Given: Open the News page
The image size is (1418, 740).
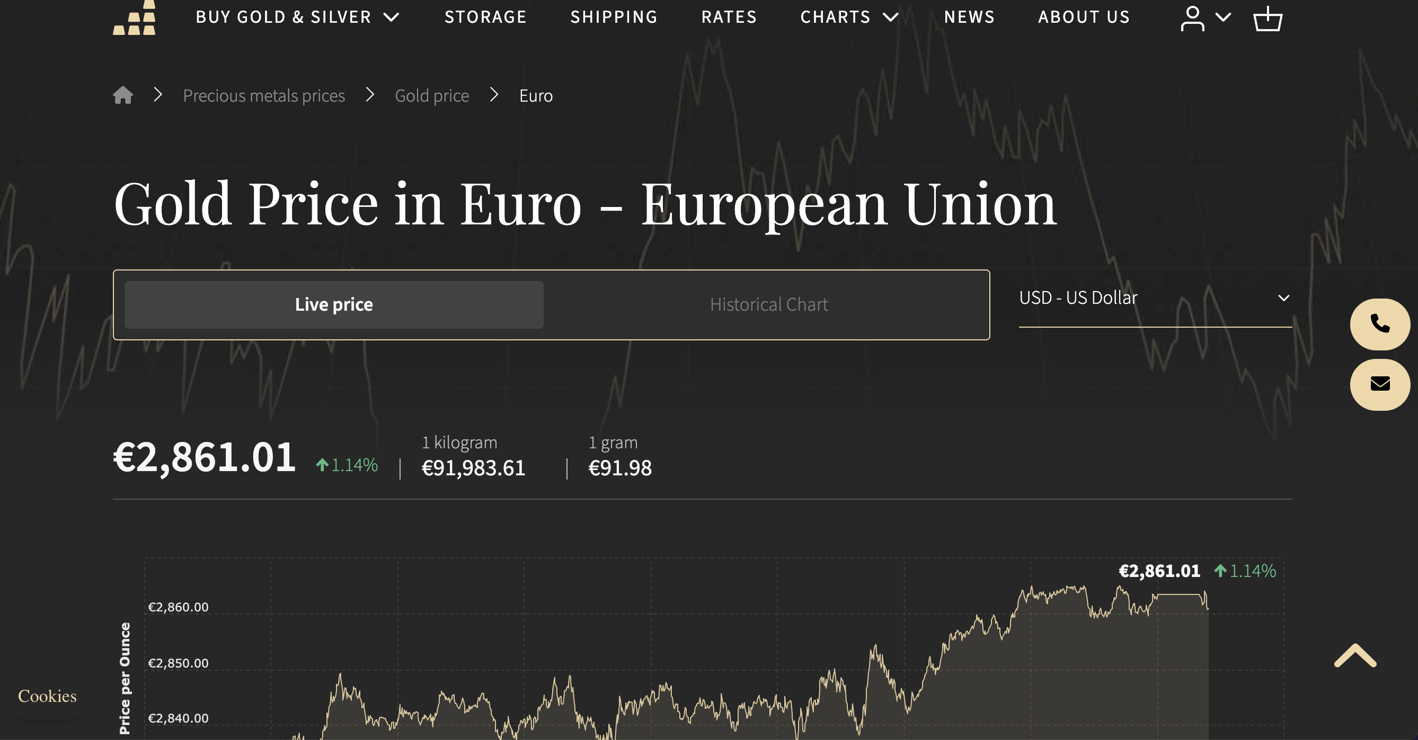Looking at the screenshot, I should tap(969, 17).
